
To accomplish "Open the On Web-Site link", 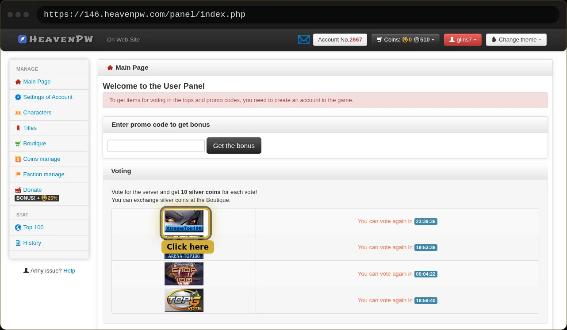I will click(123, 40).
